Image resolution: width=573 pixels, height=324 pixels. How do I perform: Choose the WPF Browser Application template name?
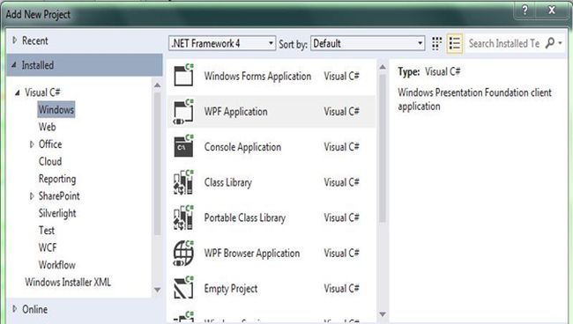[252, 254]
